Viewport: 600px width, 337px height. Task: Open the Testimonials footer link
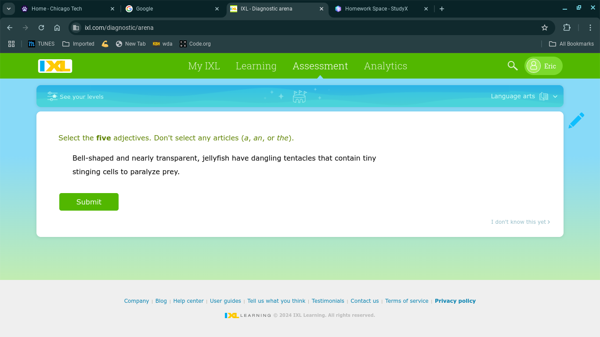click(x=328, y=301)
